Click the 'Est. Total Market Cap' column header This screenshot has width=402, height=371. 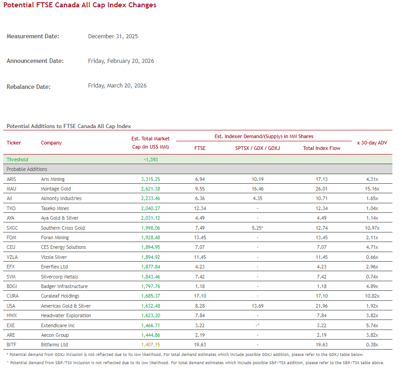tap(151, 143)
